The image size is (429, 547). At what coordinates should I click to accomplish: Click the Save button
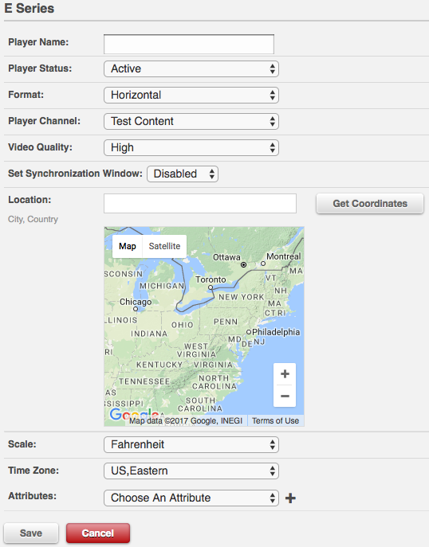coord(31,533)
